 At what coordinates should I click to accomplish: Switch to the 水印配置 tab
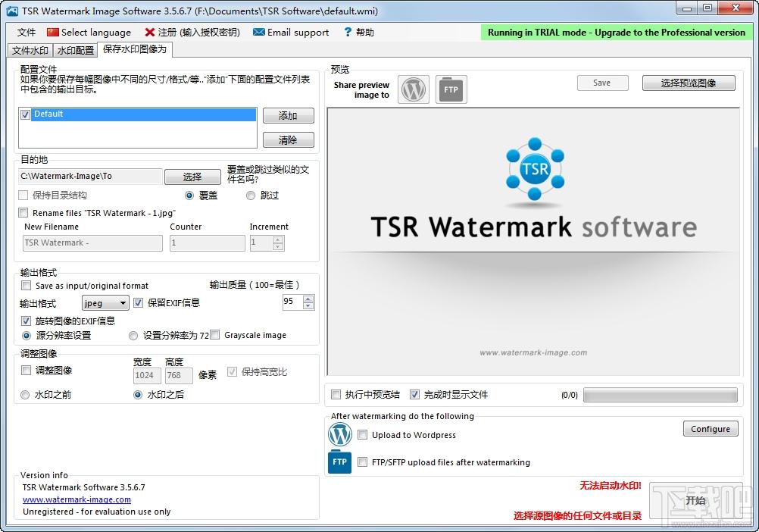click(x=76, y=50)
